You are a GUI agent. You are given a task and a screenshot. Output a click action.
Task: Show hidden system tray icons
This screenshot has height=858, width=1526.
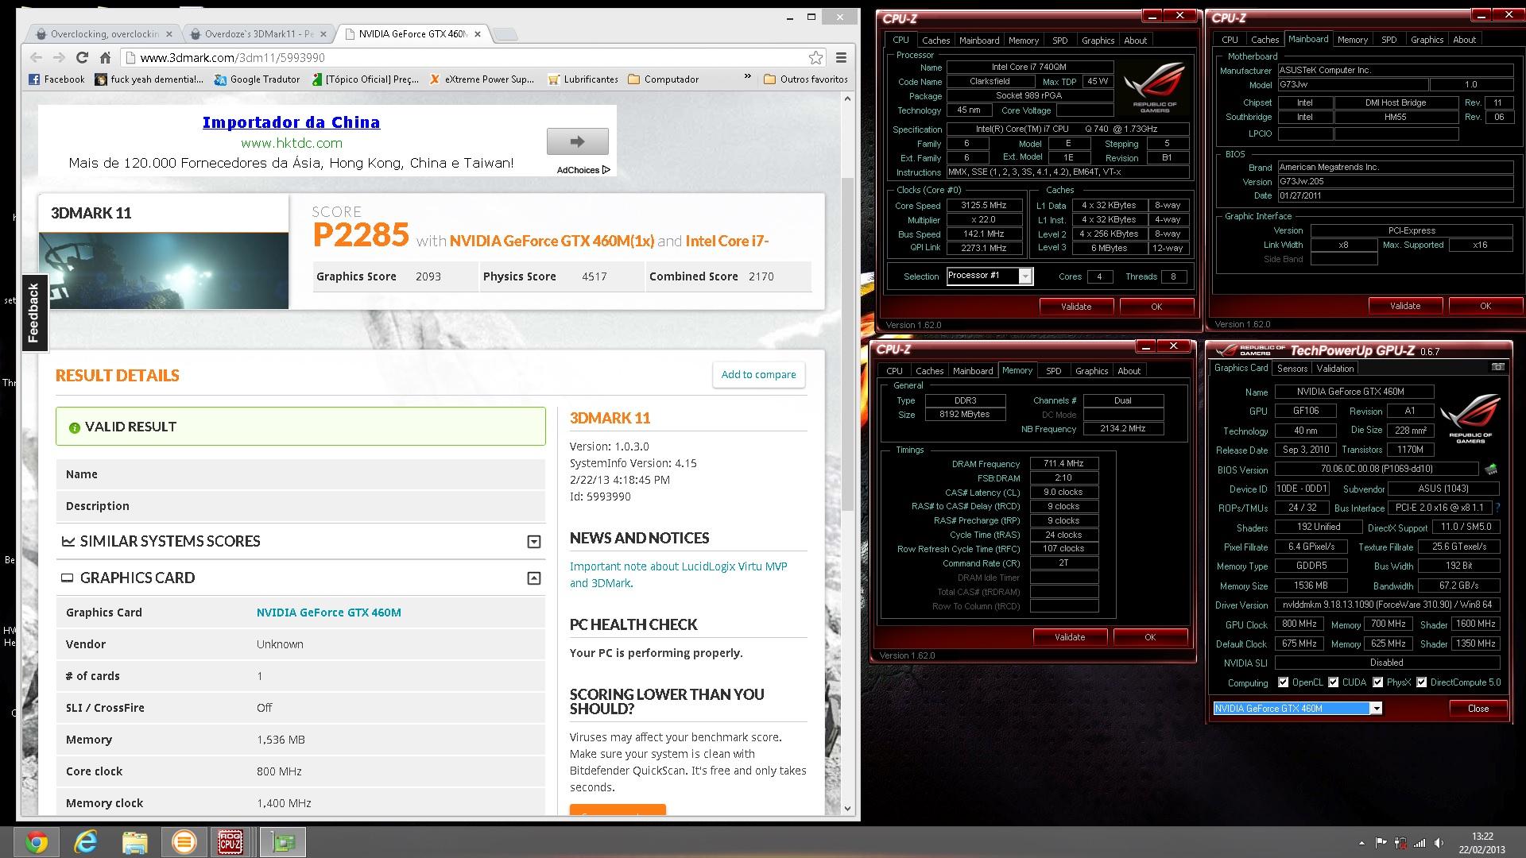[x=1361, y=843]
